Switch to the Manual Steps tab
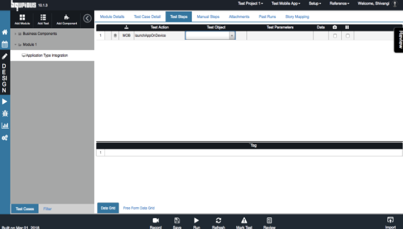This screenshot has width=403, height=229. tap(208, 17)
